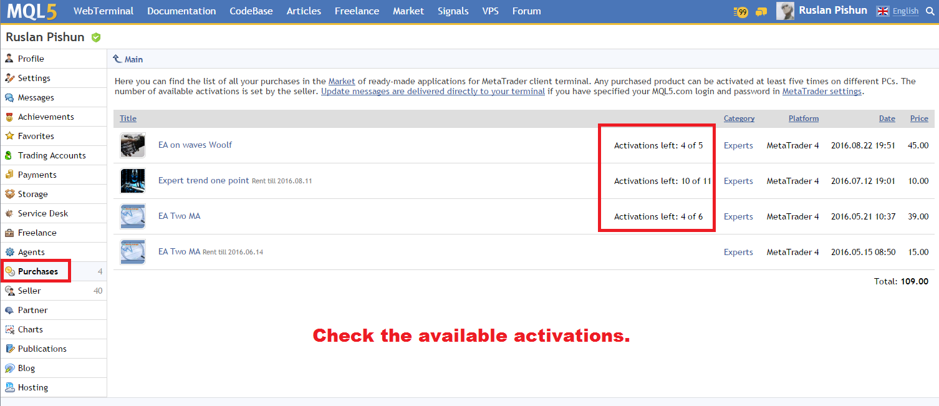Sort purchases by Category column
Viewport: 939px width, 406px height.
click(739, 118)
